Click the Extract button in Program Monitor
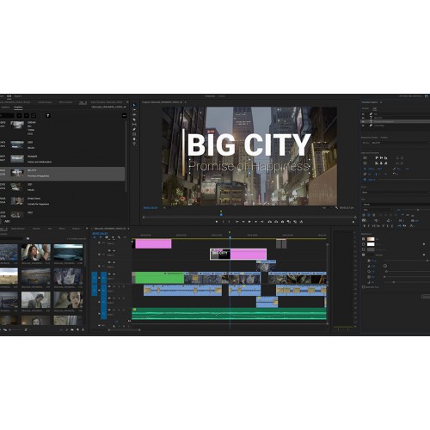This screenshot has width=430, height=430. click(x=276, y=222)
